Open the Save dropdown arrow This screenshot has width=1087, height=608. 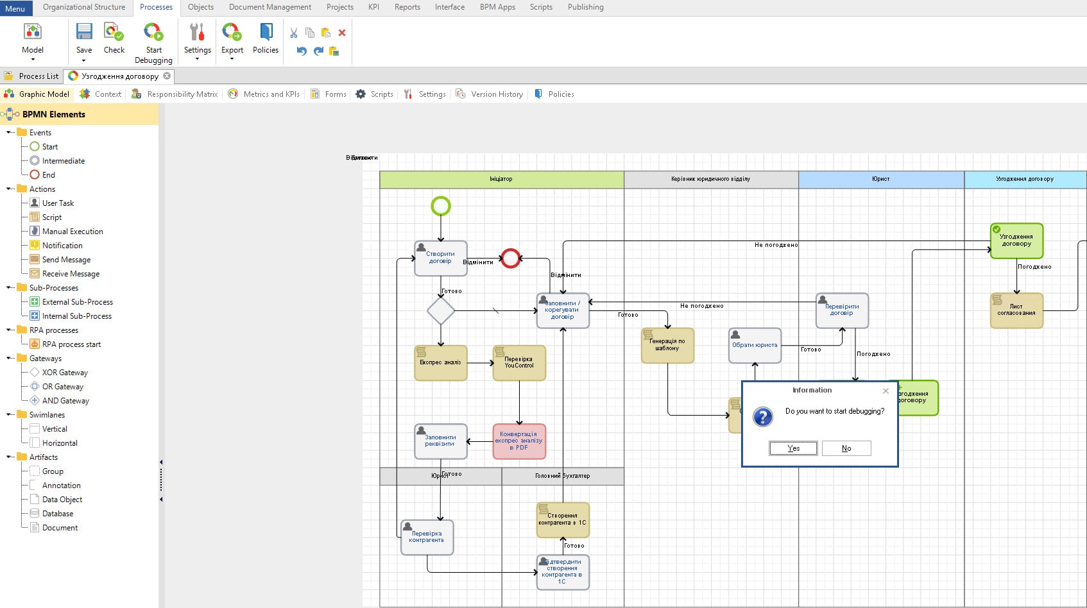(83, 60)
